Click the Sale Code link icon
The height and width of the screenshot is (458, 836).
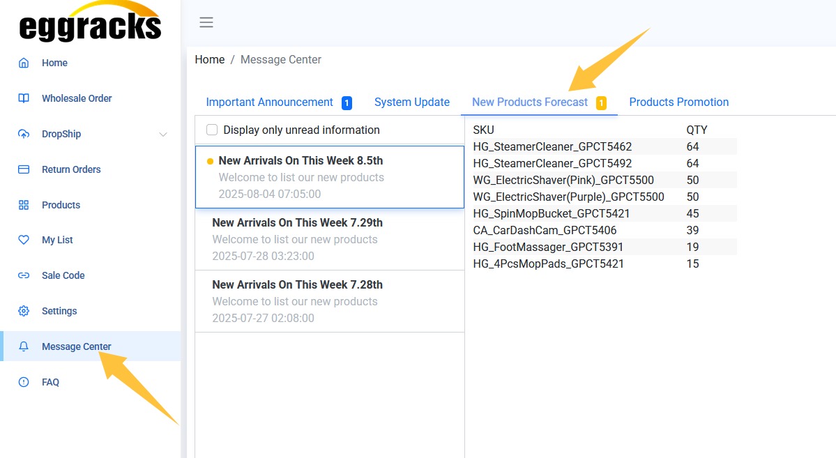pyautogui.click(x=24, y=275)
